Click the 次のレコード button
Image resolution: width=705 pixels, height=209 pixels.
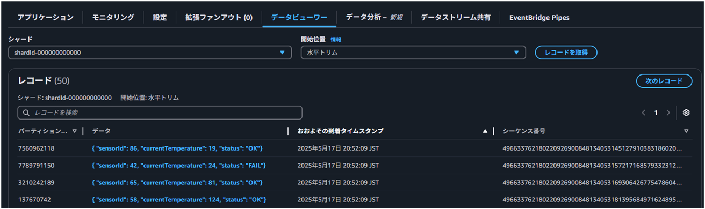click(x=664, y=81)
